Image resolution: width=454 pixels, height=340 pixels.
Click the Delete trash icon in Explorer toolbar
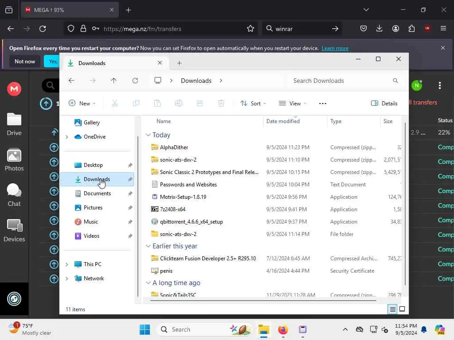coord(221,103)
